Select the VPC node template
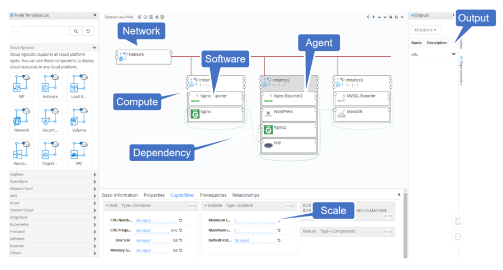503x270 pixels. pos(79,154)
